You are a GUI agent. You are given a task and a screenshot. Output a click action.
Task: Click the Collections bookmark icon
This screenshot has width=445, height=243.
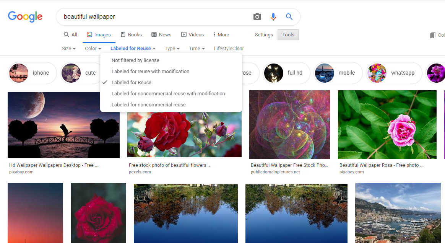coord(432,35)
